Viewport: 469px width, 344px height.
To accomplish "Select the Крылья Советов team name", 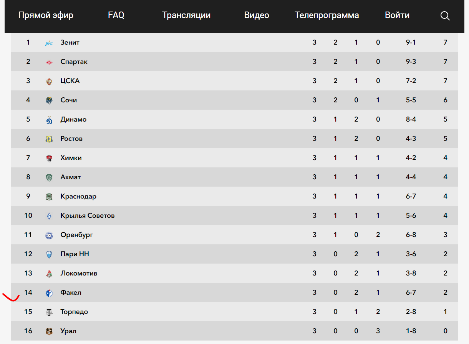I will click(x=88, y=215).
